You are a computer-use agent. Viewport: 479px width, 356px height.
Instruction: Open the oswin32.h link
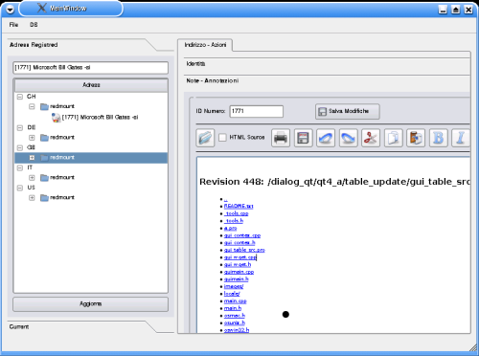237,330
